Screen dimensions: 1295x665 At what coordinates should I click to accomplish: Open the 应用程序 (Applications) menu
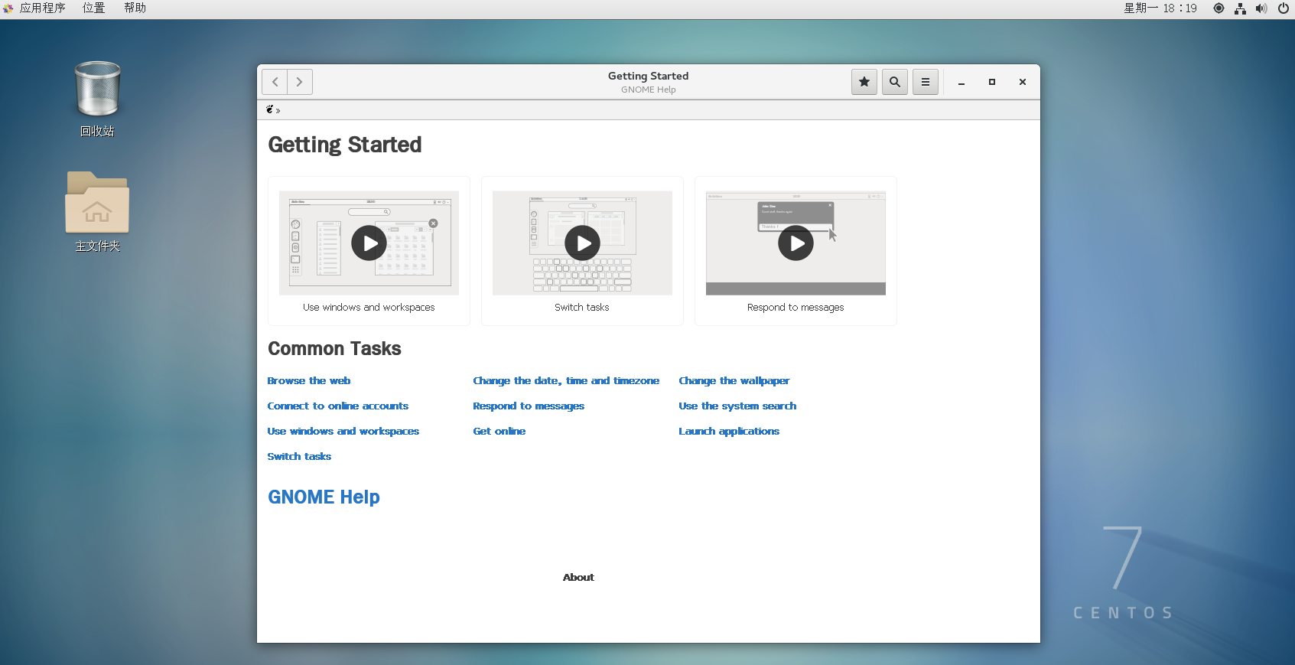35,8
